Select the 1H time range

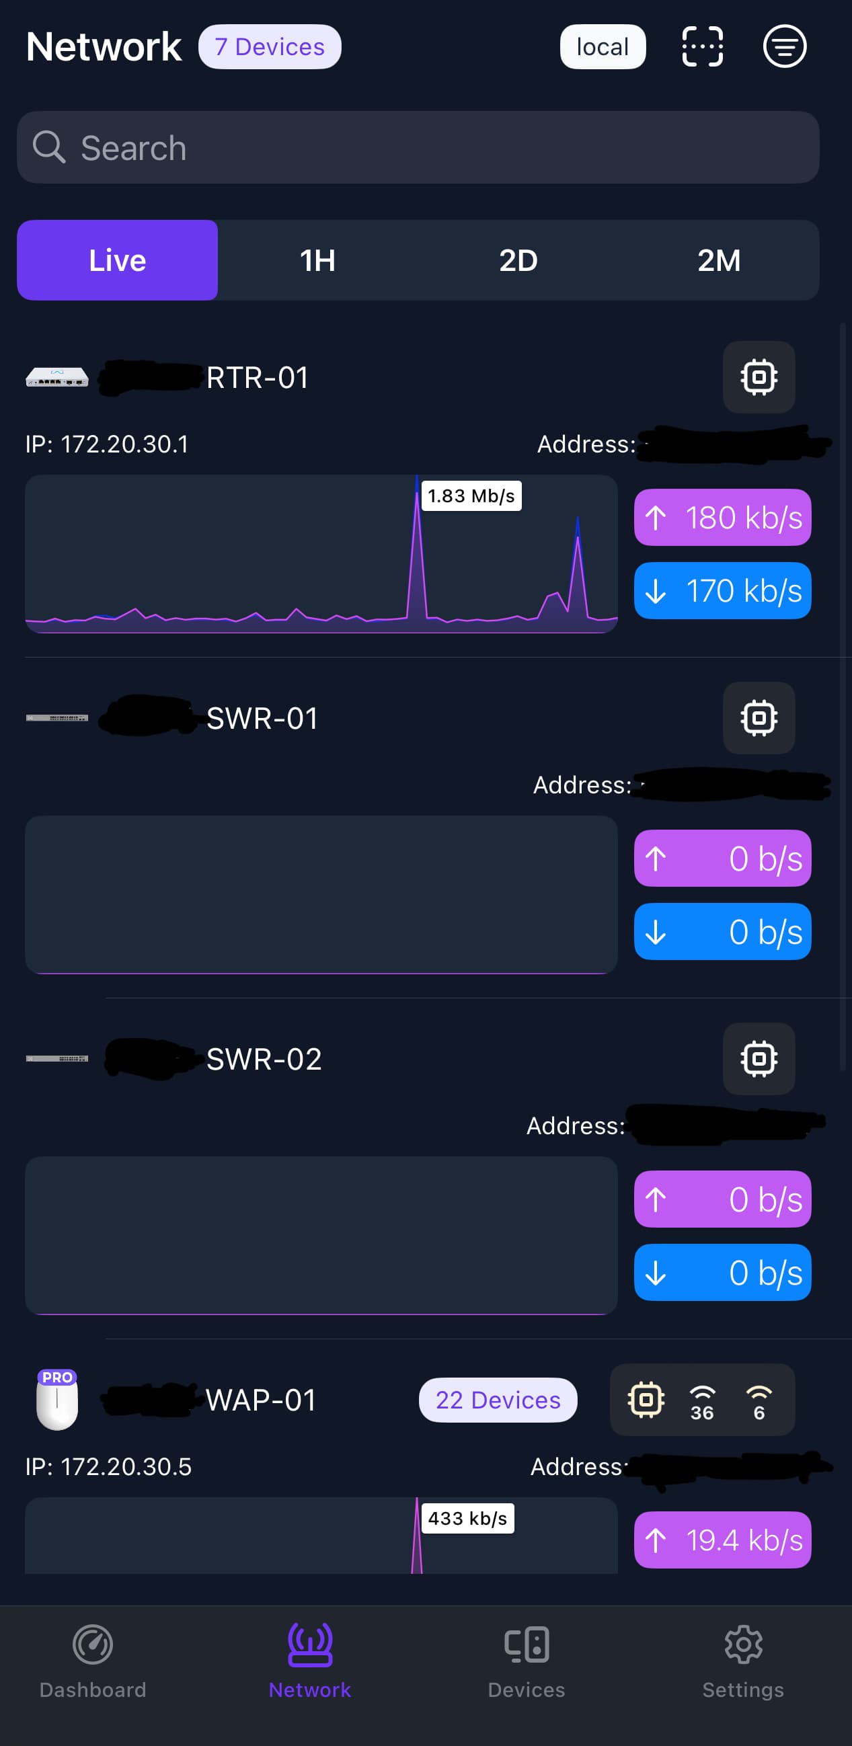318,260
